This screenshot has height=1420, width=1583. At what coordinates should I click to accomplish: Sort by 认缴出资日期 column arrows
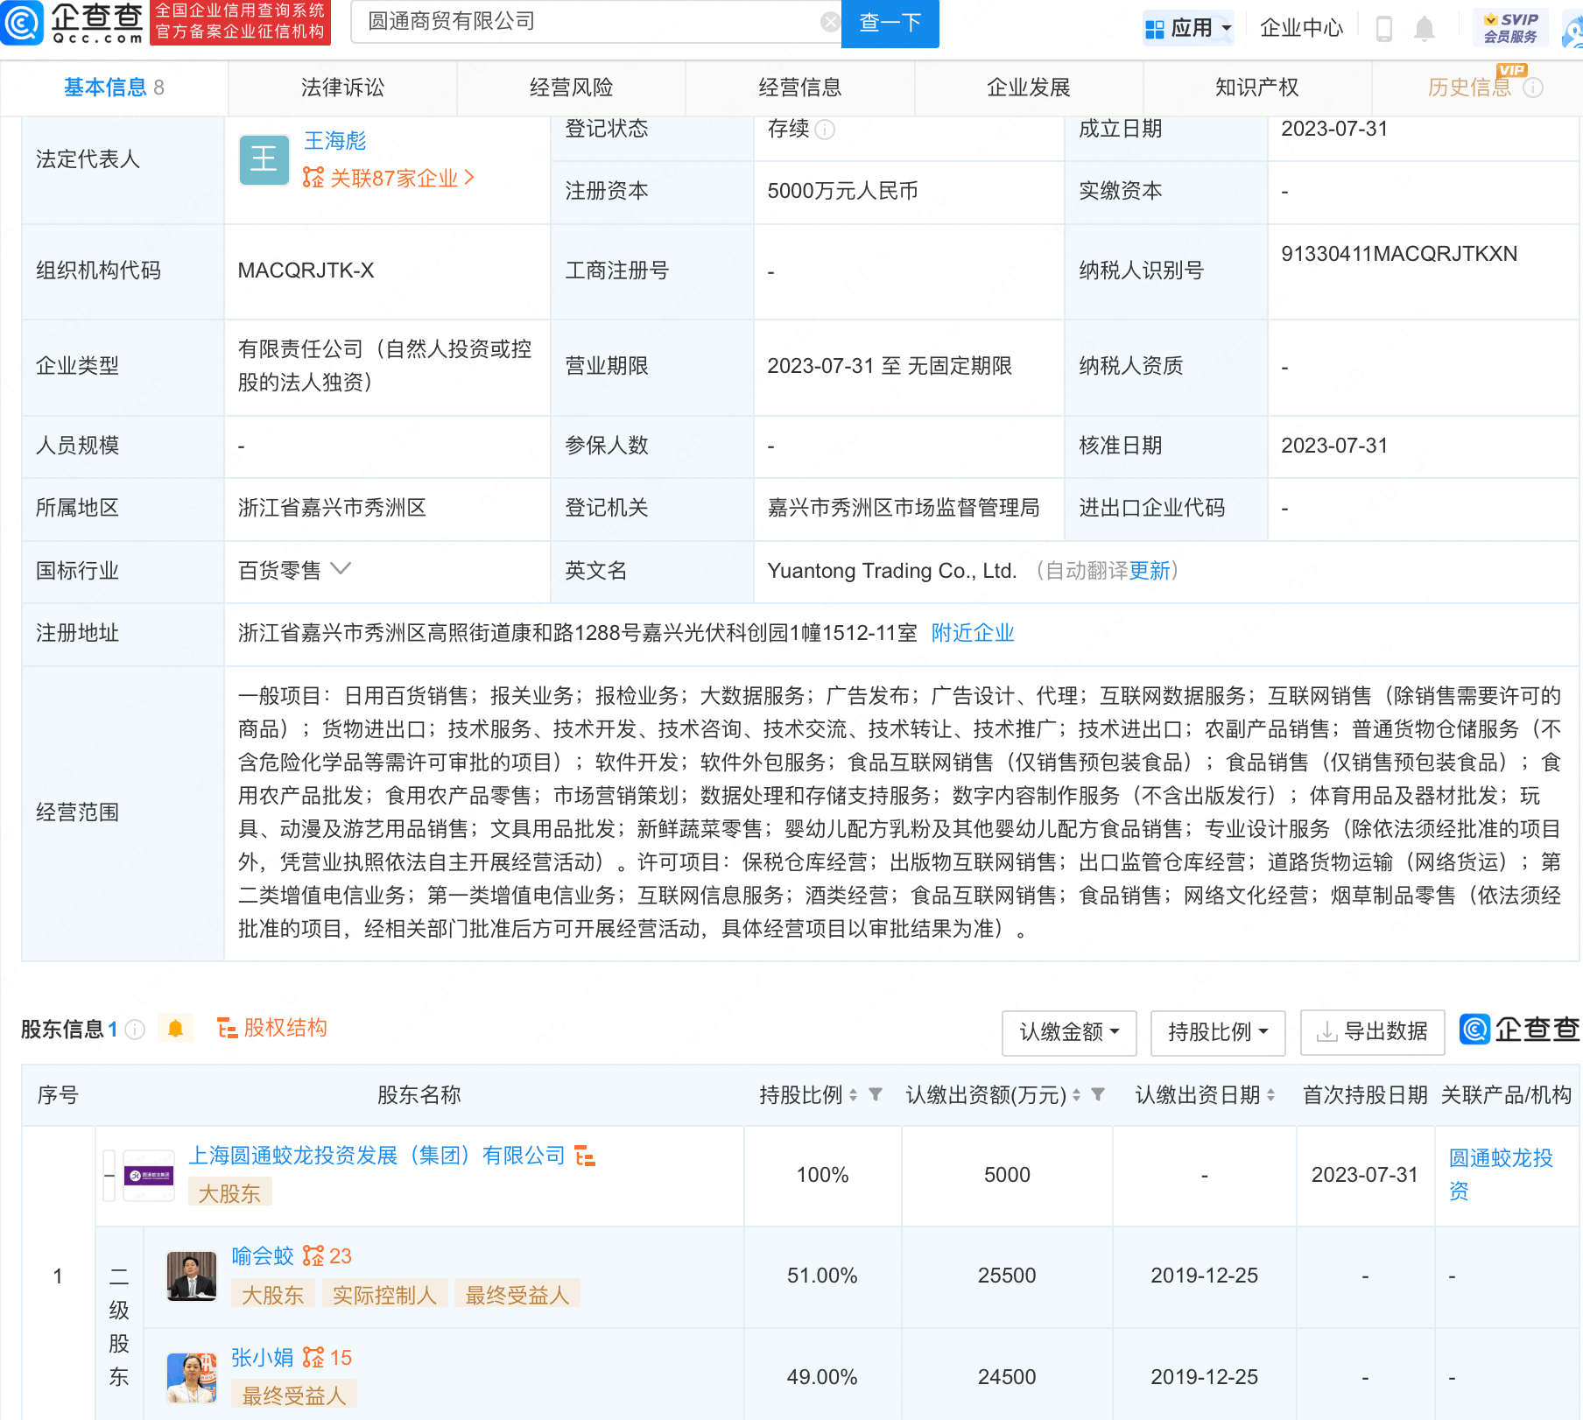(1270, 1095)
